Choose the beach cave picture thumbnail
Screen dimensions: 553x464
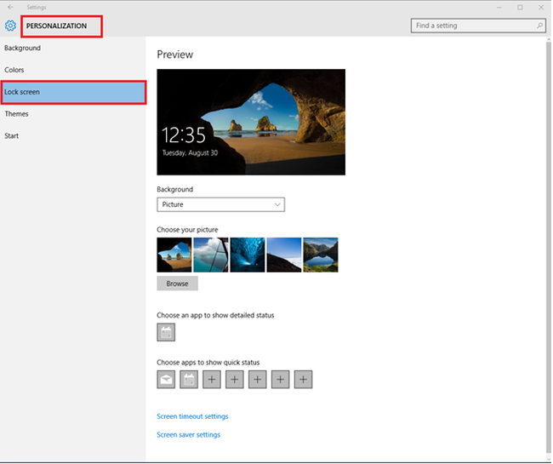coord(174,255)
